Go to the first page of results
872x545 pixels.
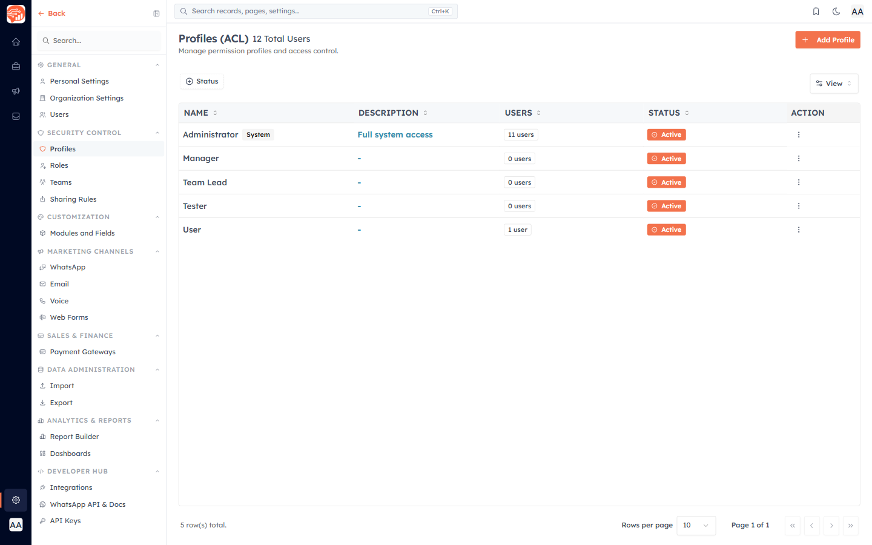[793, 526]
